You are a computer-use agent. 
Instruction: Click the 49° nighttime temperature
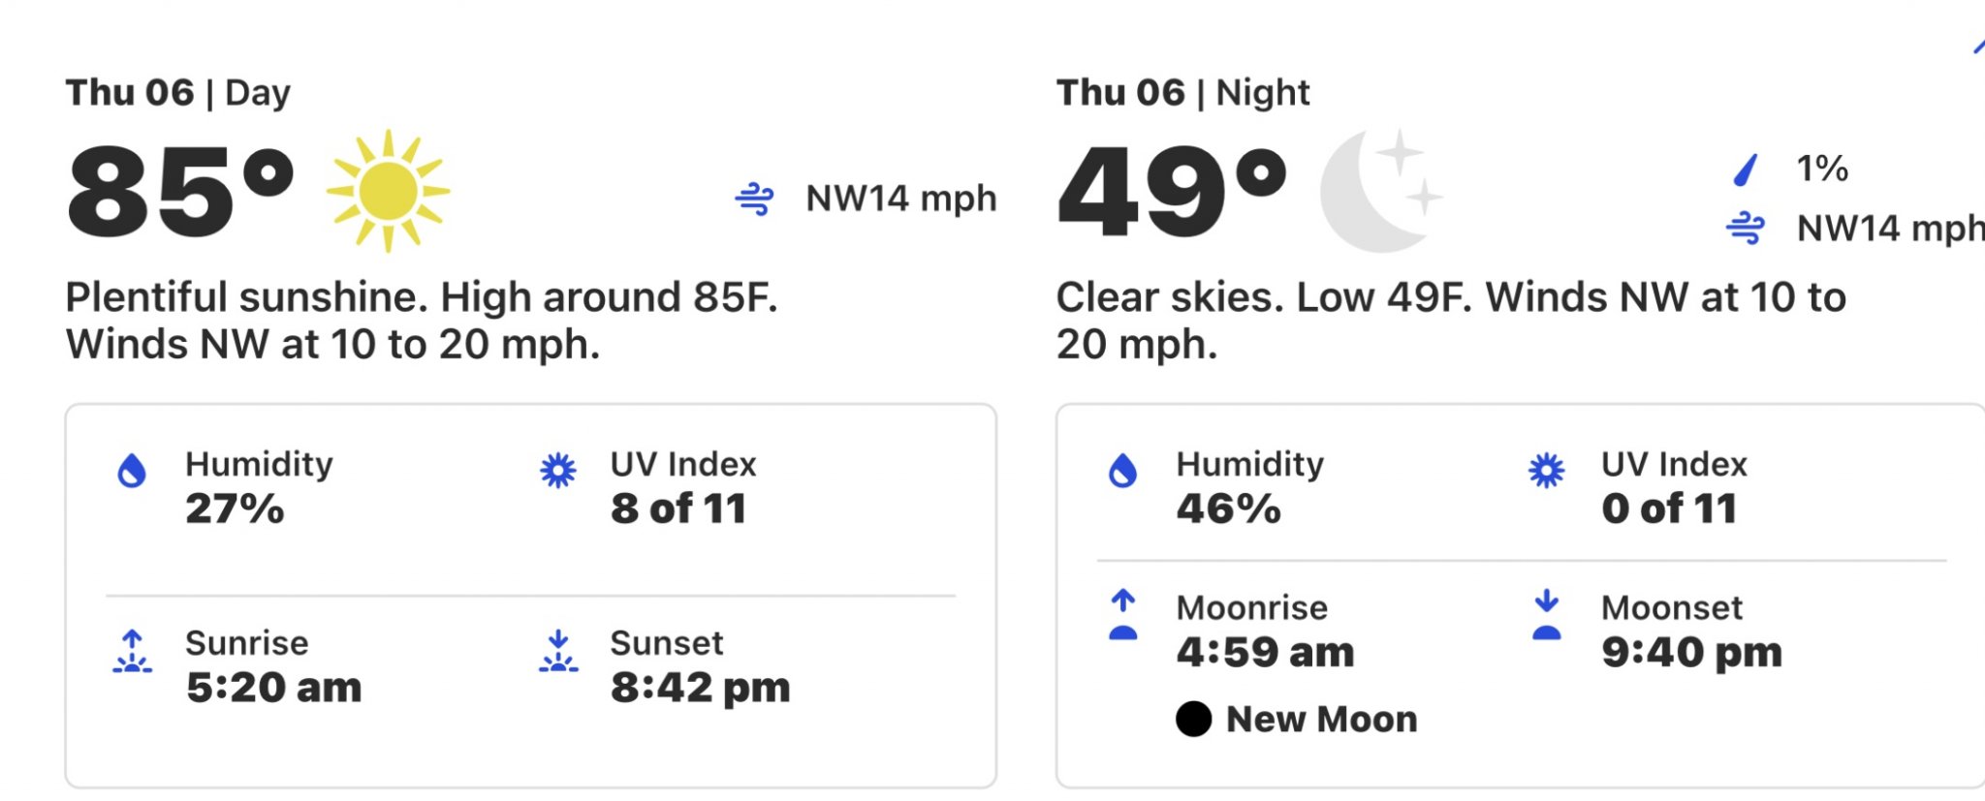coord(1172,191)
